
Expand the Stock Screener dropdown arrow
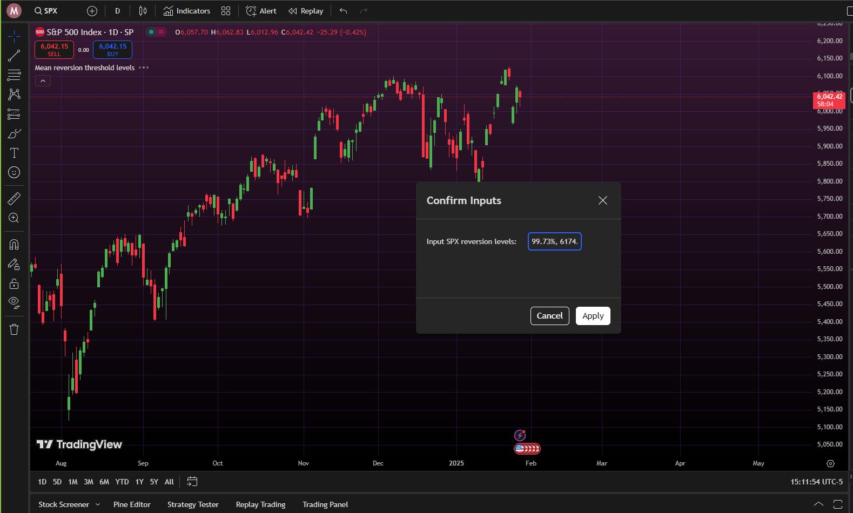pos(98,504)
